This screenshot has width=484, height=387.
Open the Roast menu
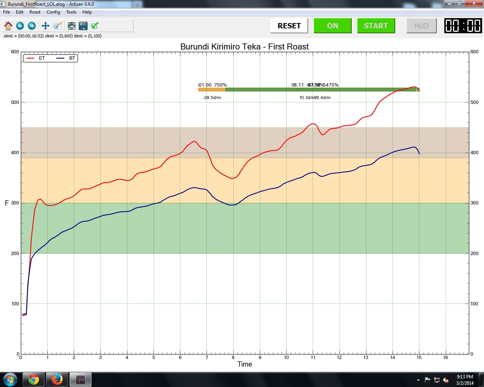[x=35, y=12]
